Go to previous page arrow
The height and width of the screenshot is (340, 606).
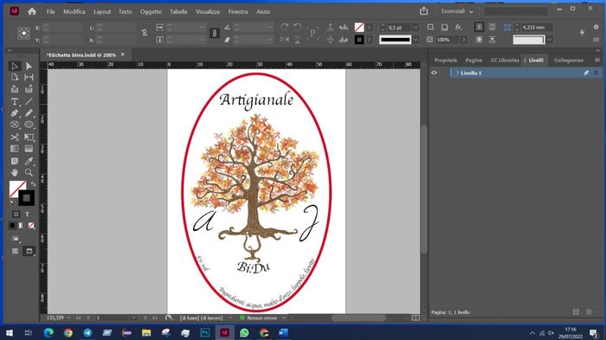[88, 318]
